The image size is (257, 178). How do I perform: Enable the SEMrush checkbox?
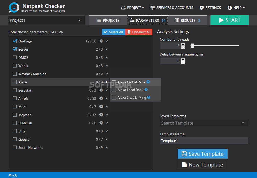point(15,123)
